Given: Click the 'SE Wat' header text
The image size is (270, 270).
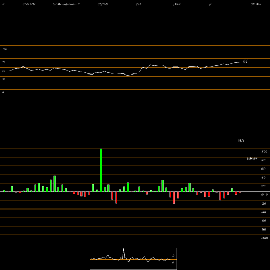Looking at the screenshot, I should 256,4.
